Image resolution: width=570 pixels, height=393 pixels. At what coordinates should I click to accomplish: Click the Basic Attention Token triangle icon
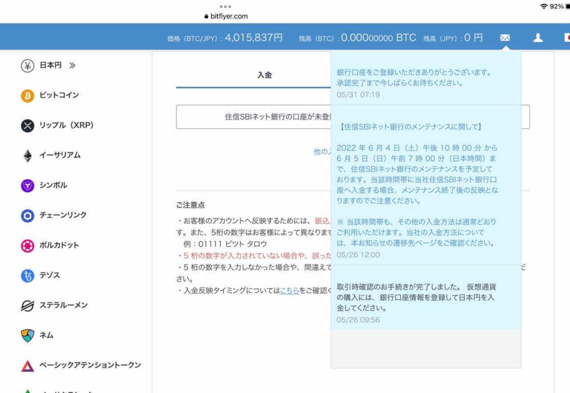coord(27,366)
